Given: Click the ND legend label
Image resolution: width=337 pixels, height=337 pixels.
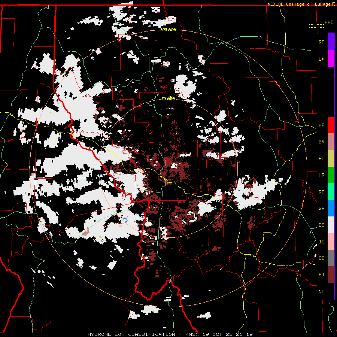Looking at the screenshot, I should [321, 292].
